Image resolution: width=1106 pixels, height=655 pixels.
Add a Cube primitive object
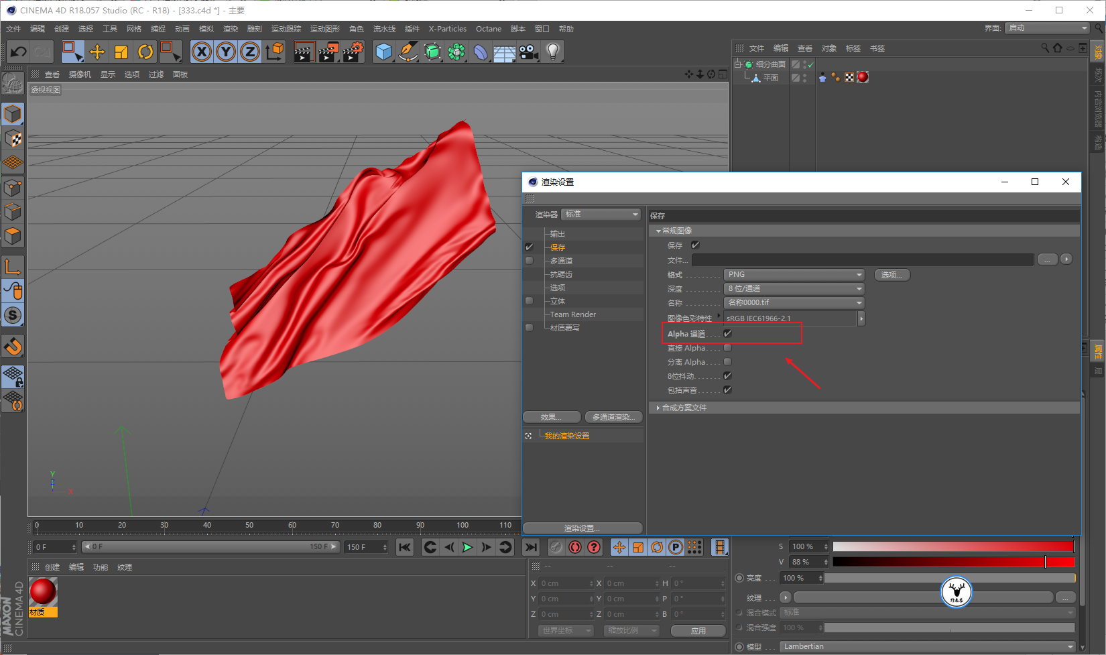(x=384, y=52)
